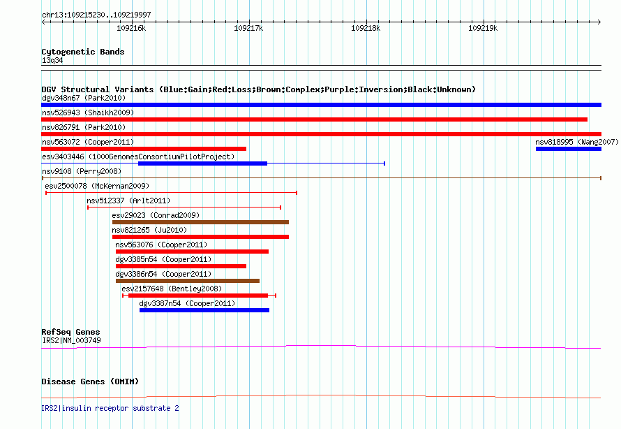Image resolution: width=621 pixels, height=429 pixels.
Task: Select the nsv526943 (Shaikh2009) red loss bar
Action: pos(315,119)
